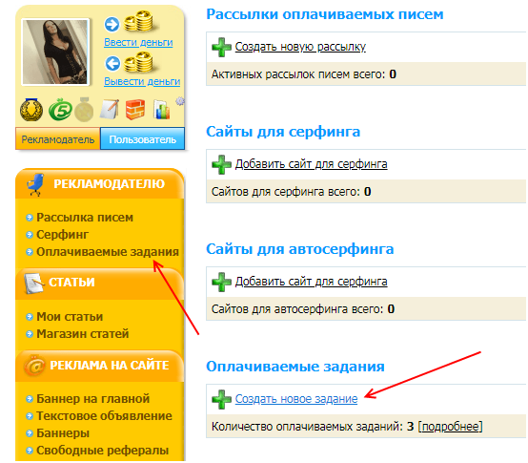Screen dimensions: 528x463
Task: Open Баннер на главной menu item
Action: 92,399
